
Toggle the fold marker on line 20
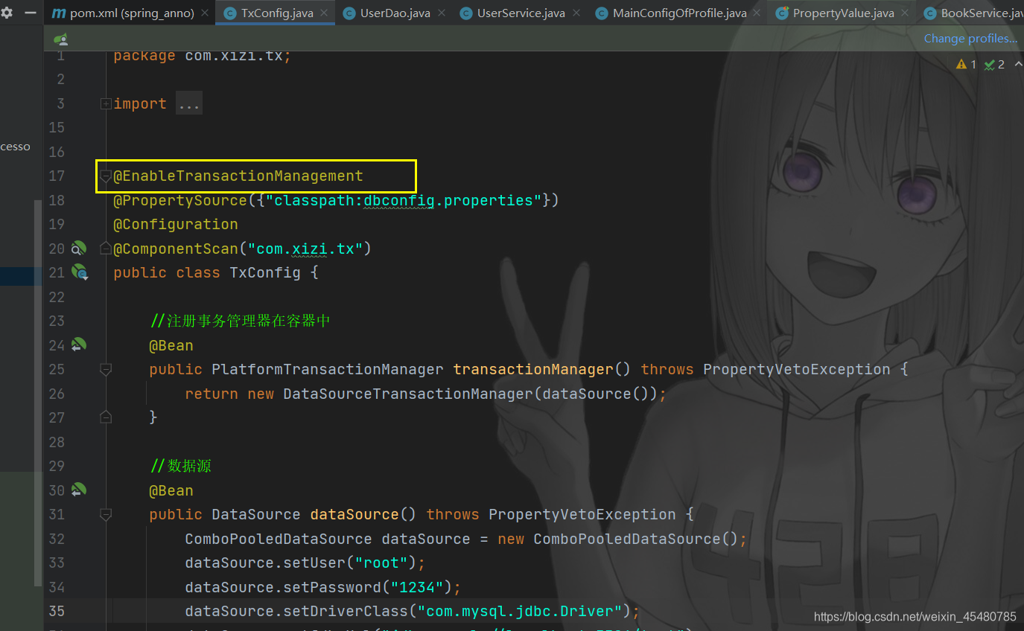coord(106,249)
